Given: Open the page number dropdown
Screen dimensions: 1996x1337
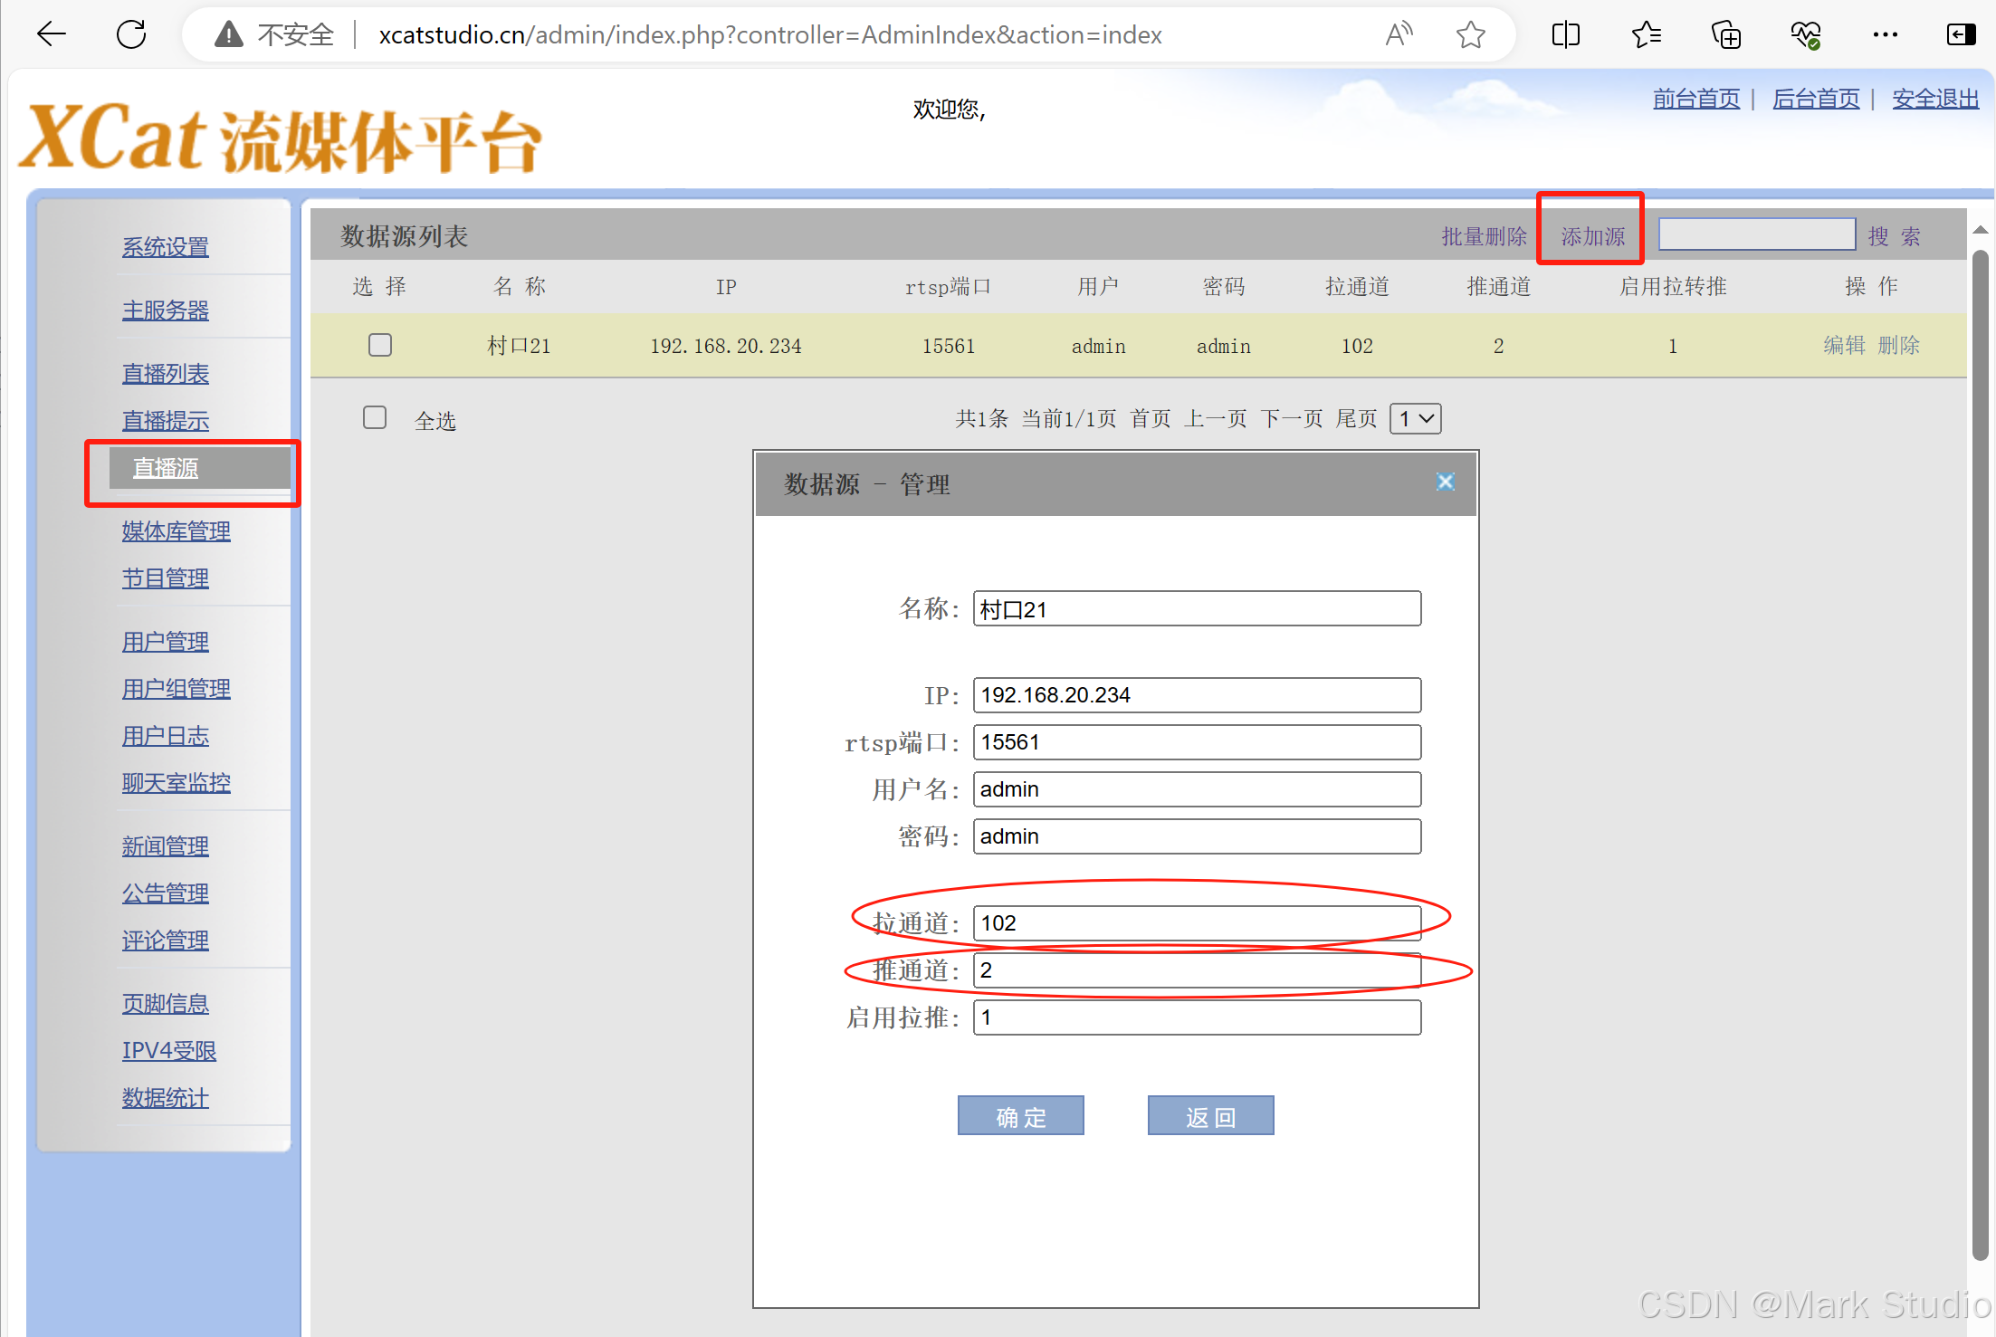Looking at the screenshot, I should coord(1415,418).
